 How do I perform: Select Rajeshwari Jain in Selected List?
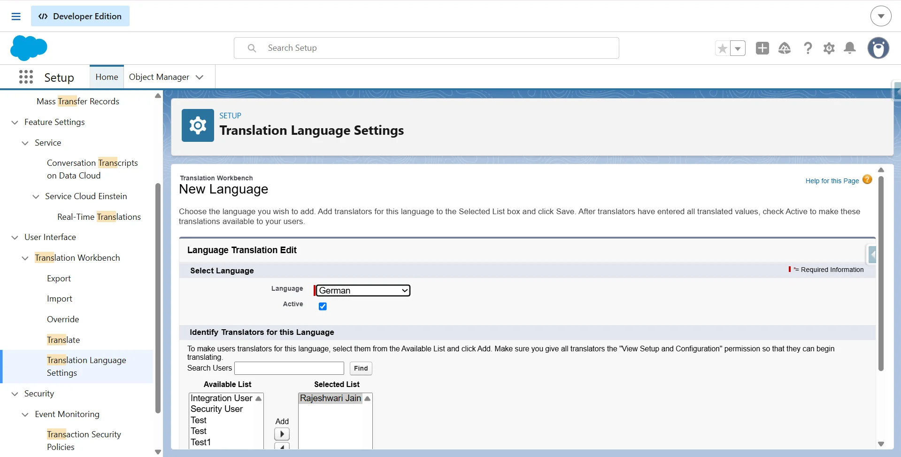click(x=331, y=398)
